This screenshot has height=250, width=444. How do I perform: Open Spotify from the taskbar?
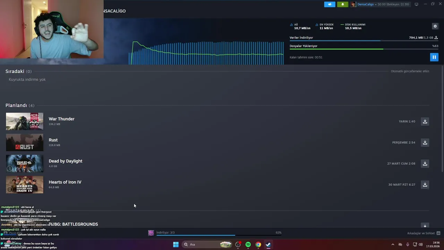point(248,244)
